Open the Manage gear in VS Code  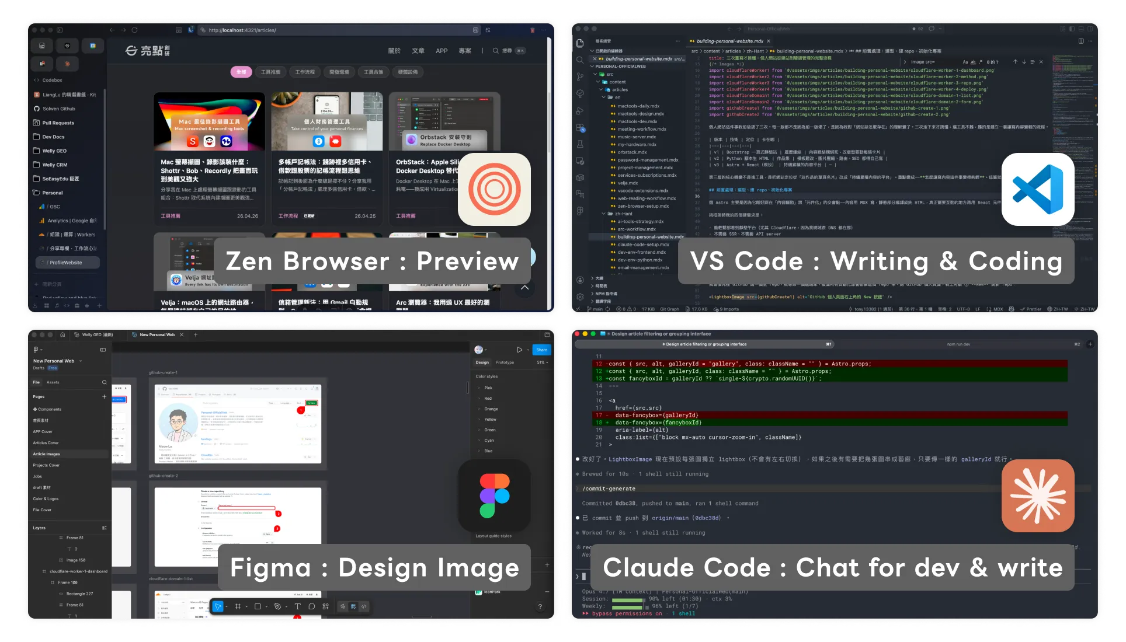(580, 296)
